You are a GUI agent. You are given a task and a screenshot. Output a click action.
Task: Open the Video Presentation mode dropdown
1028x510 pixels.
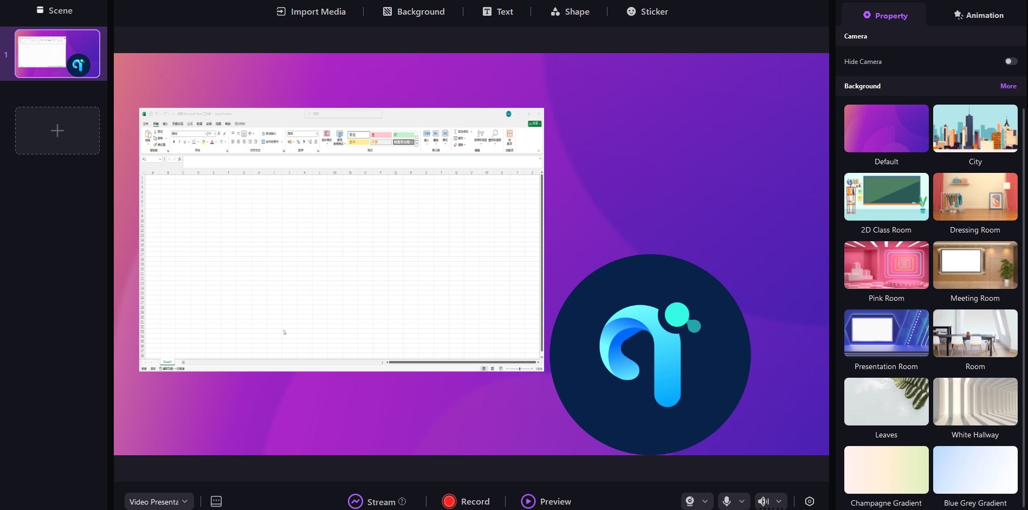[x=158, y=501]
